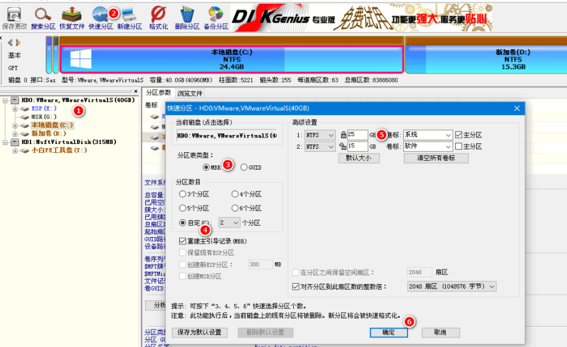This screenshot has width=567, height=347.
Task: Expand the ESP (E:) tree node
Action: (15, 109)
